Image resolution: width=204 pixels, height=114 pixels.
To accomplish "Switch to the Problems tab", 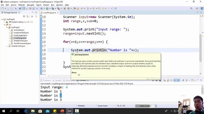I will coord(46,80).
